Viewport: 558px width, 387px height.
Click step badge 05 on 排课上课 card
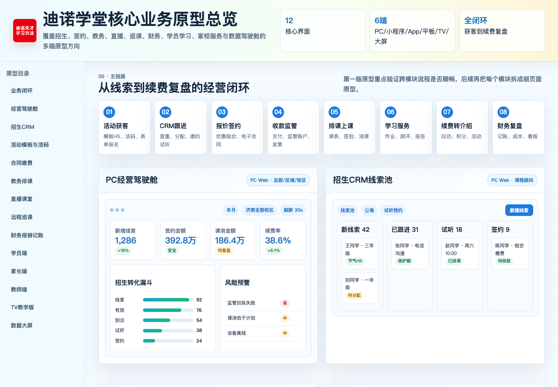point(334,112)
